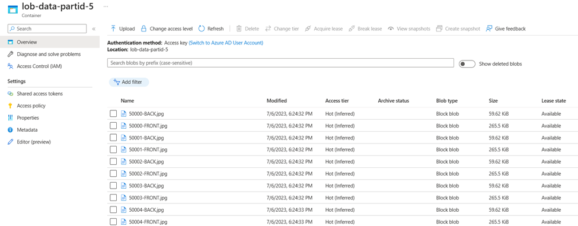Click the file icon of 50000-BACK.jpg

tap(124, 113)
